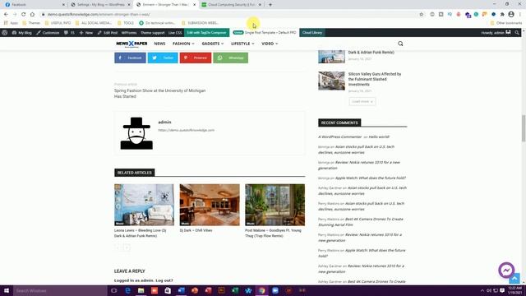This screenshot has width=526, height=296.
Task: Click the related articles next arrow
Action: click(127, 247)
